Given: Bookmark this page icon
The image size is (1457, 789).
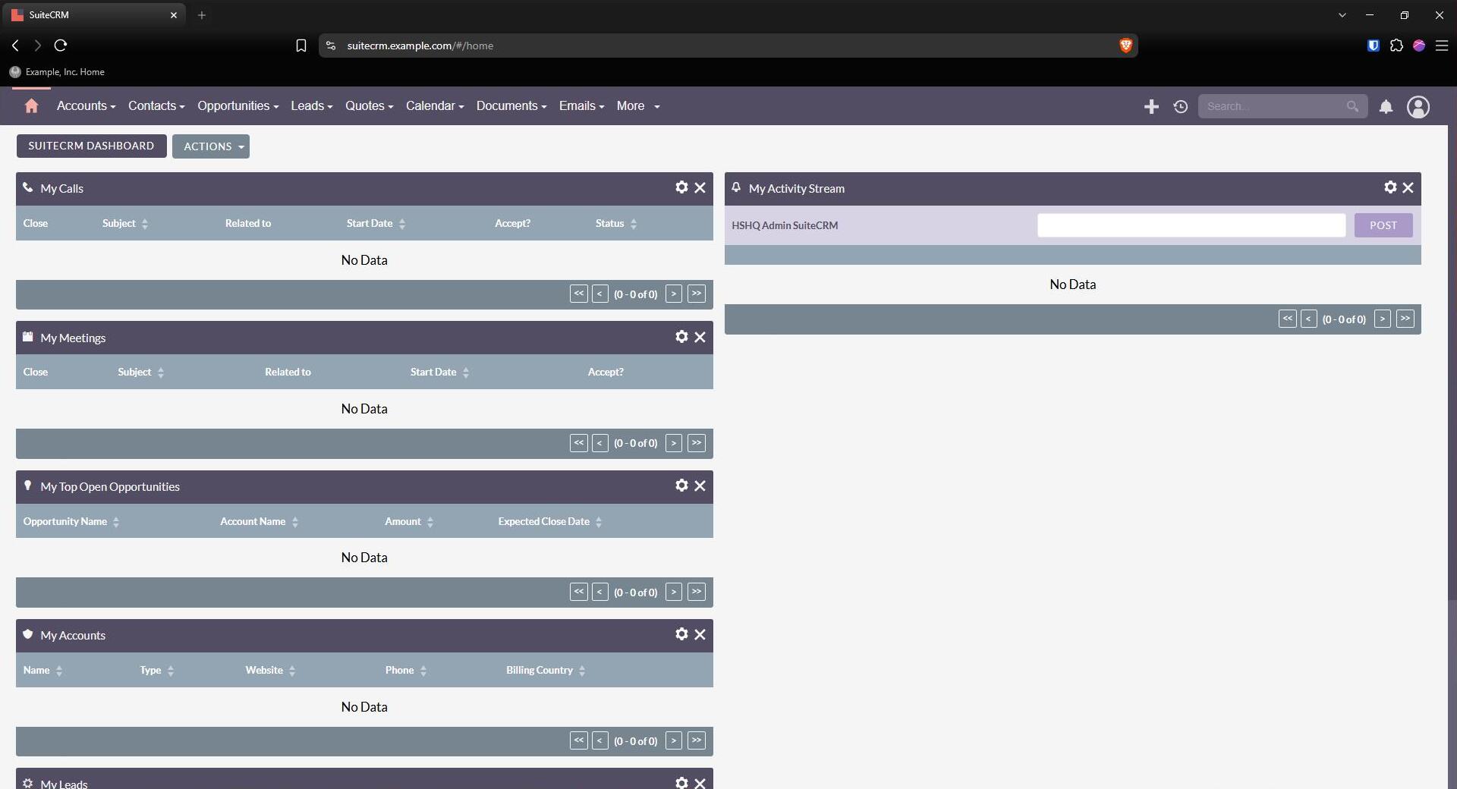Looking at the screenshot, I should pyautogui.click(x=301, y=46).
